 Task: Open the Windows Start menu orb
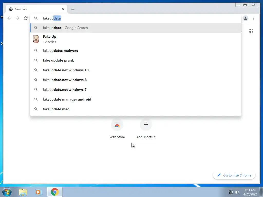coord(7,192)
